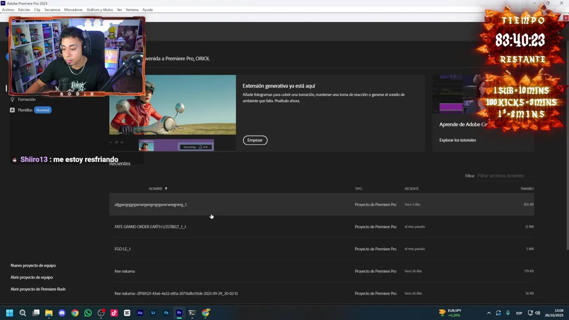Open the Gráficos y títulos menu
569x320 pixels.
pos(100,9)
